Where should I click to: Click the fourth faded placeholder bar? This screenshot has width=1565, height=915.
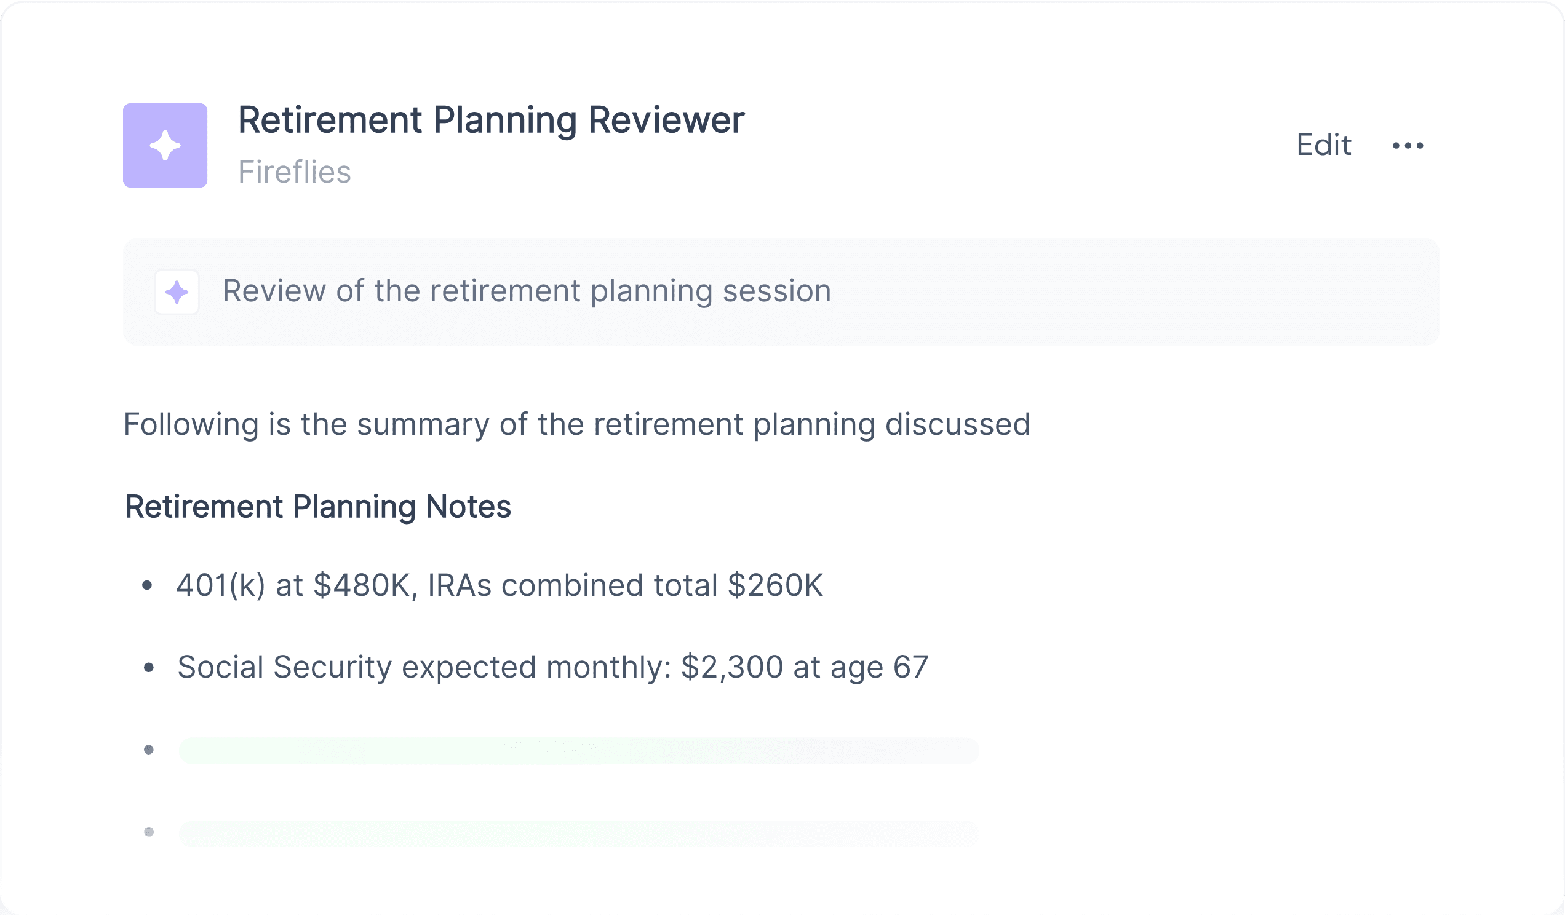[x=579, y=833]
